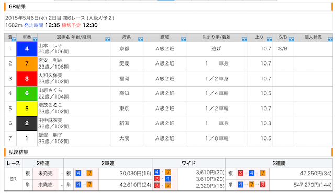Click blue car number 4 cell
The image size is (335, 194).
(27, 49)
